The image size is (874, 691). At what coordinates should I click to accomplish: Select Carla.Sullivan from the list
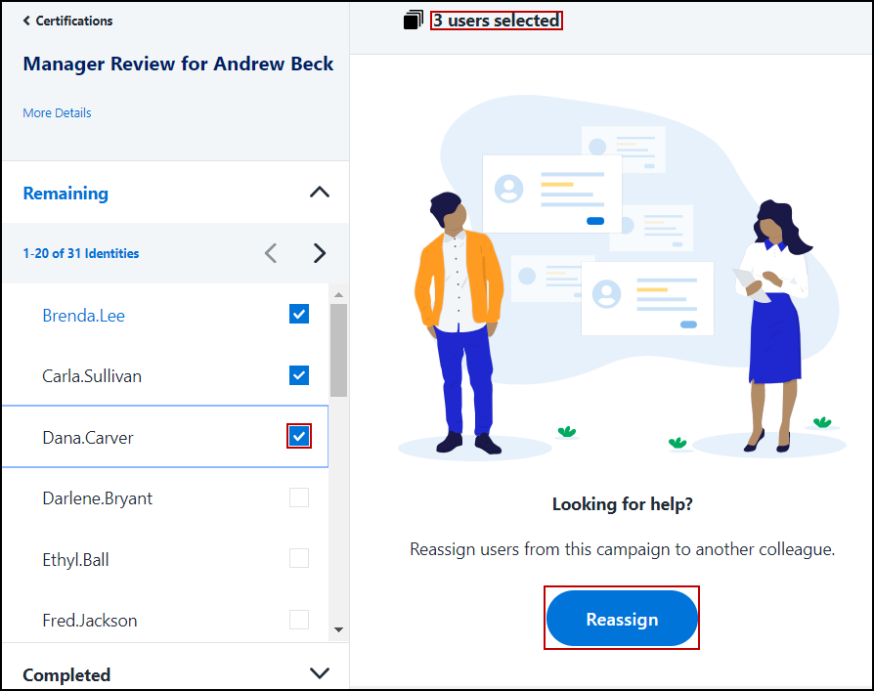pos(92,376)
